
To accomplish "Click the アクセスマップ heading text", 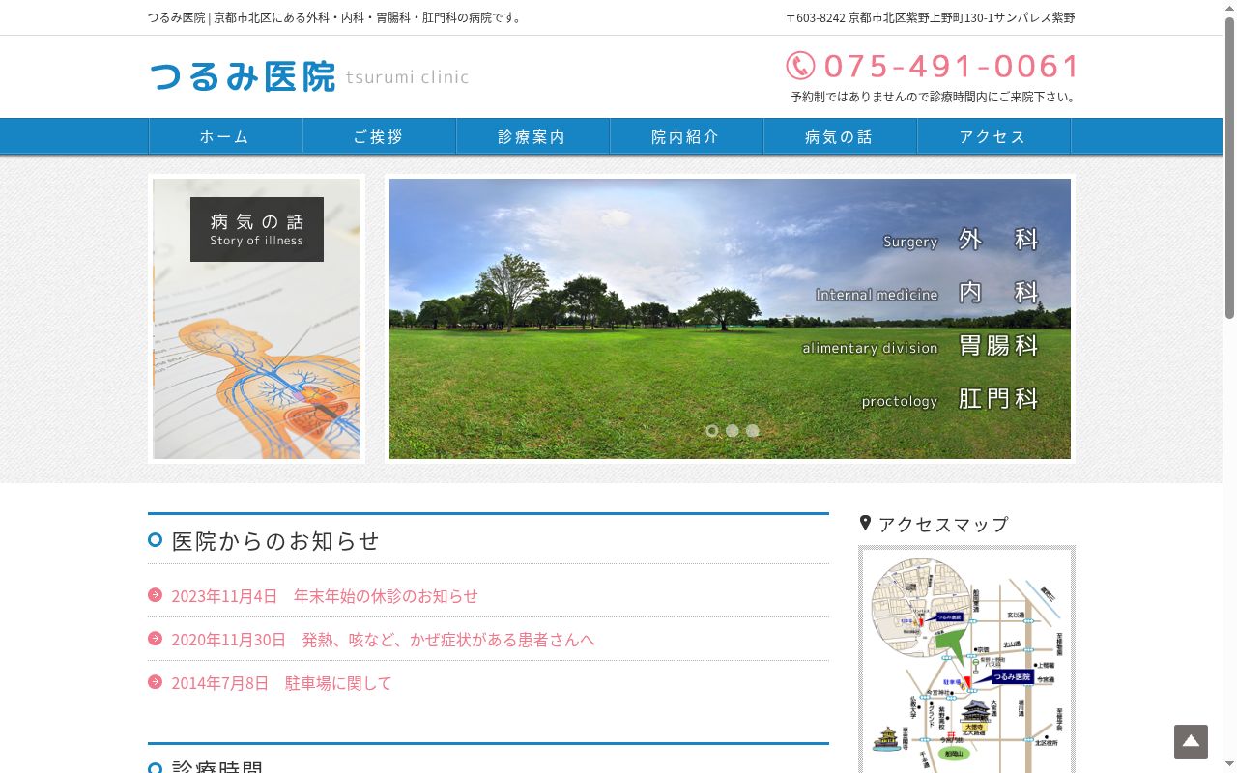I will click(x=943, y=524).
